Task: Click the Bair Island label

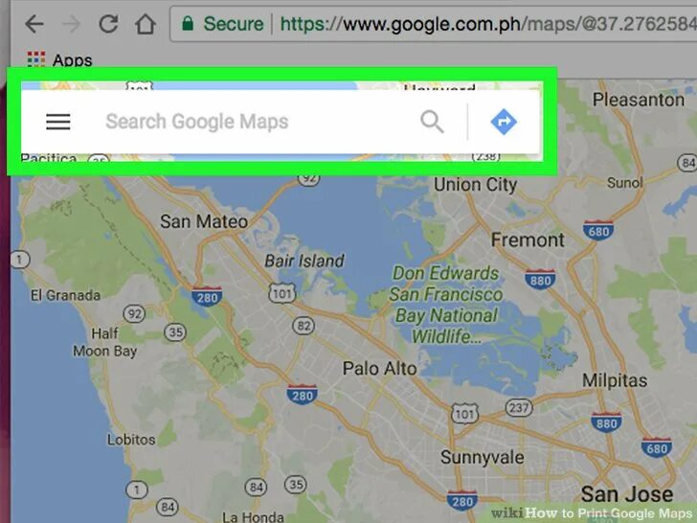Action: pyautogui.click(x=304, y=261)
